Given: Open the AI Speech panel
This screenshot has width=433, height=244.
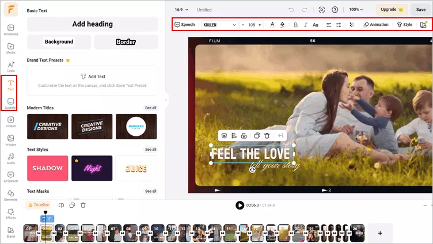Looking at the screenshot, I should pyautogui.click(x=11, y=177).
